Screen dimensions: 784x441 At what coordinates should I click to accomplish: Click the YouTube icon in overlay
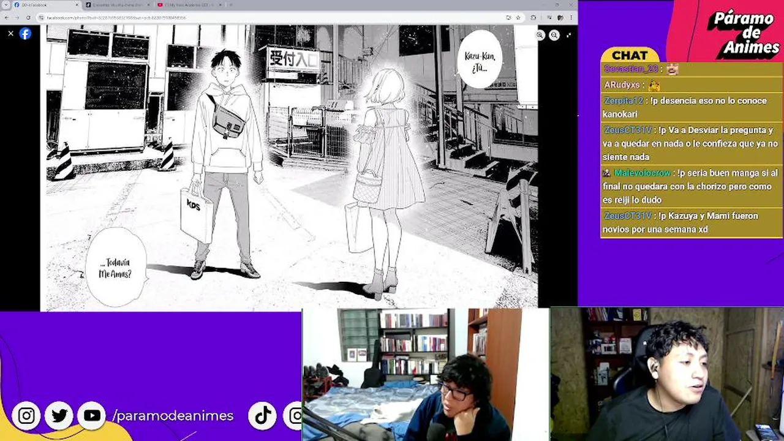click(x=92, y=416)
